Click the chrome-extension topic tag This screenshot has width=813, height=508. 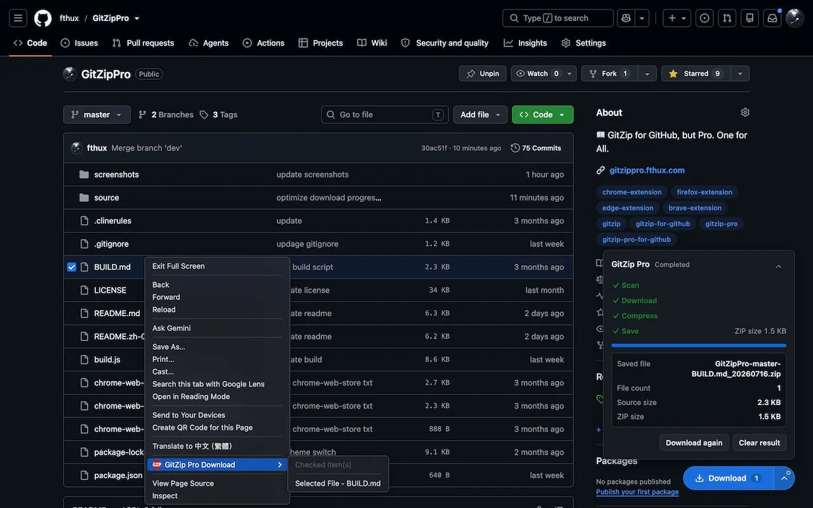tap(632, 192)
